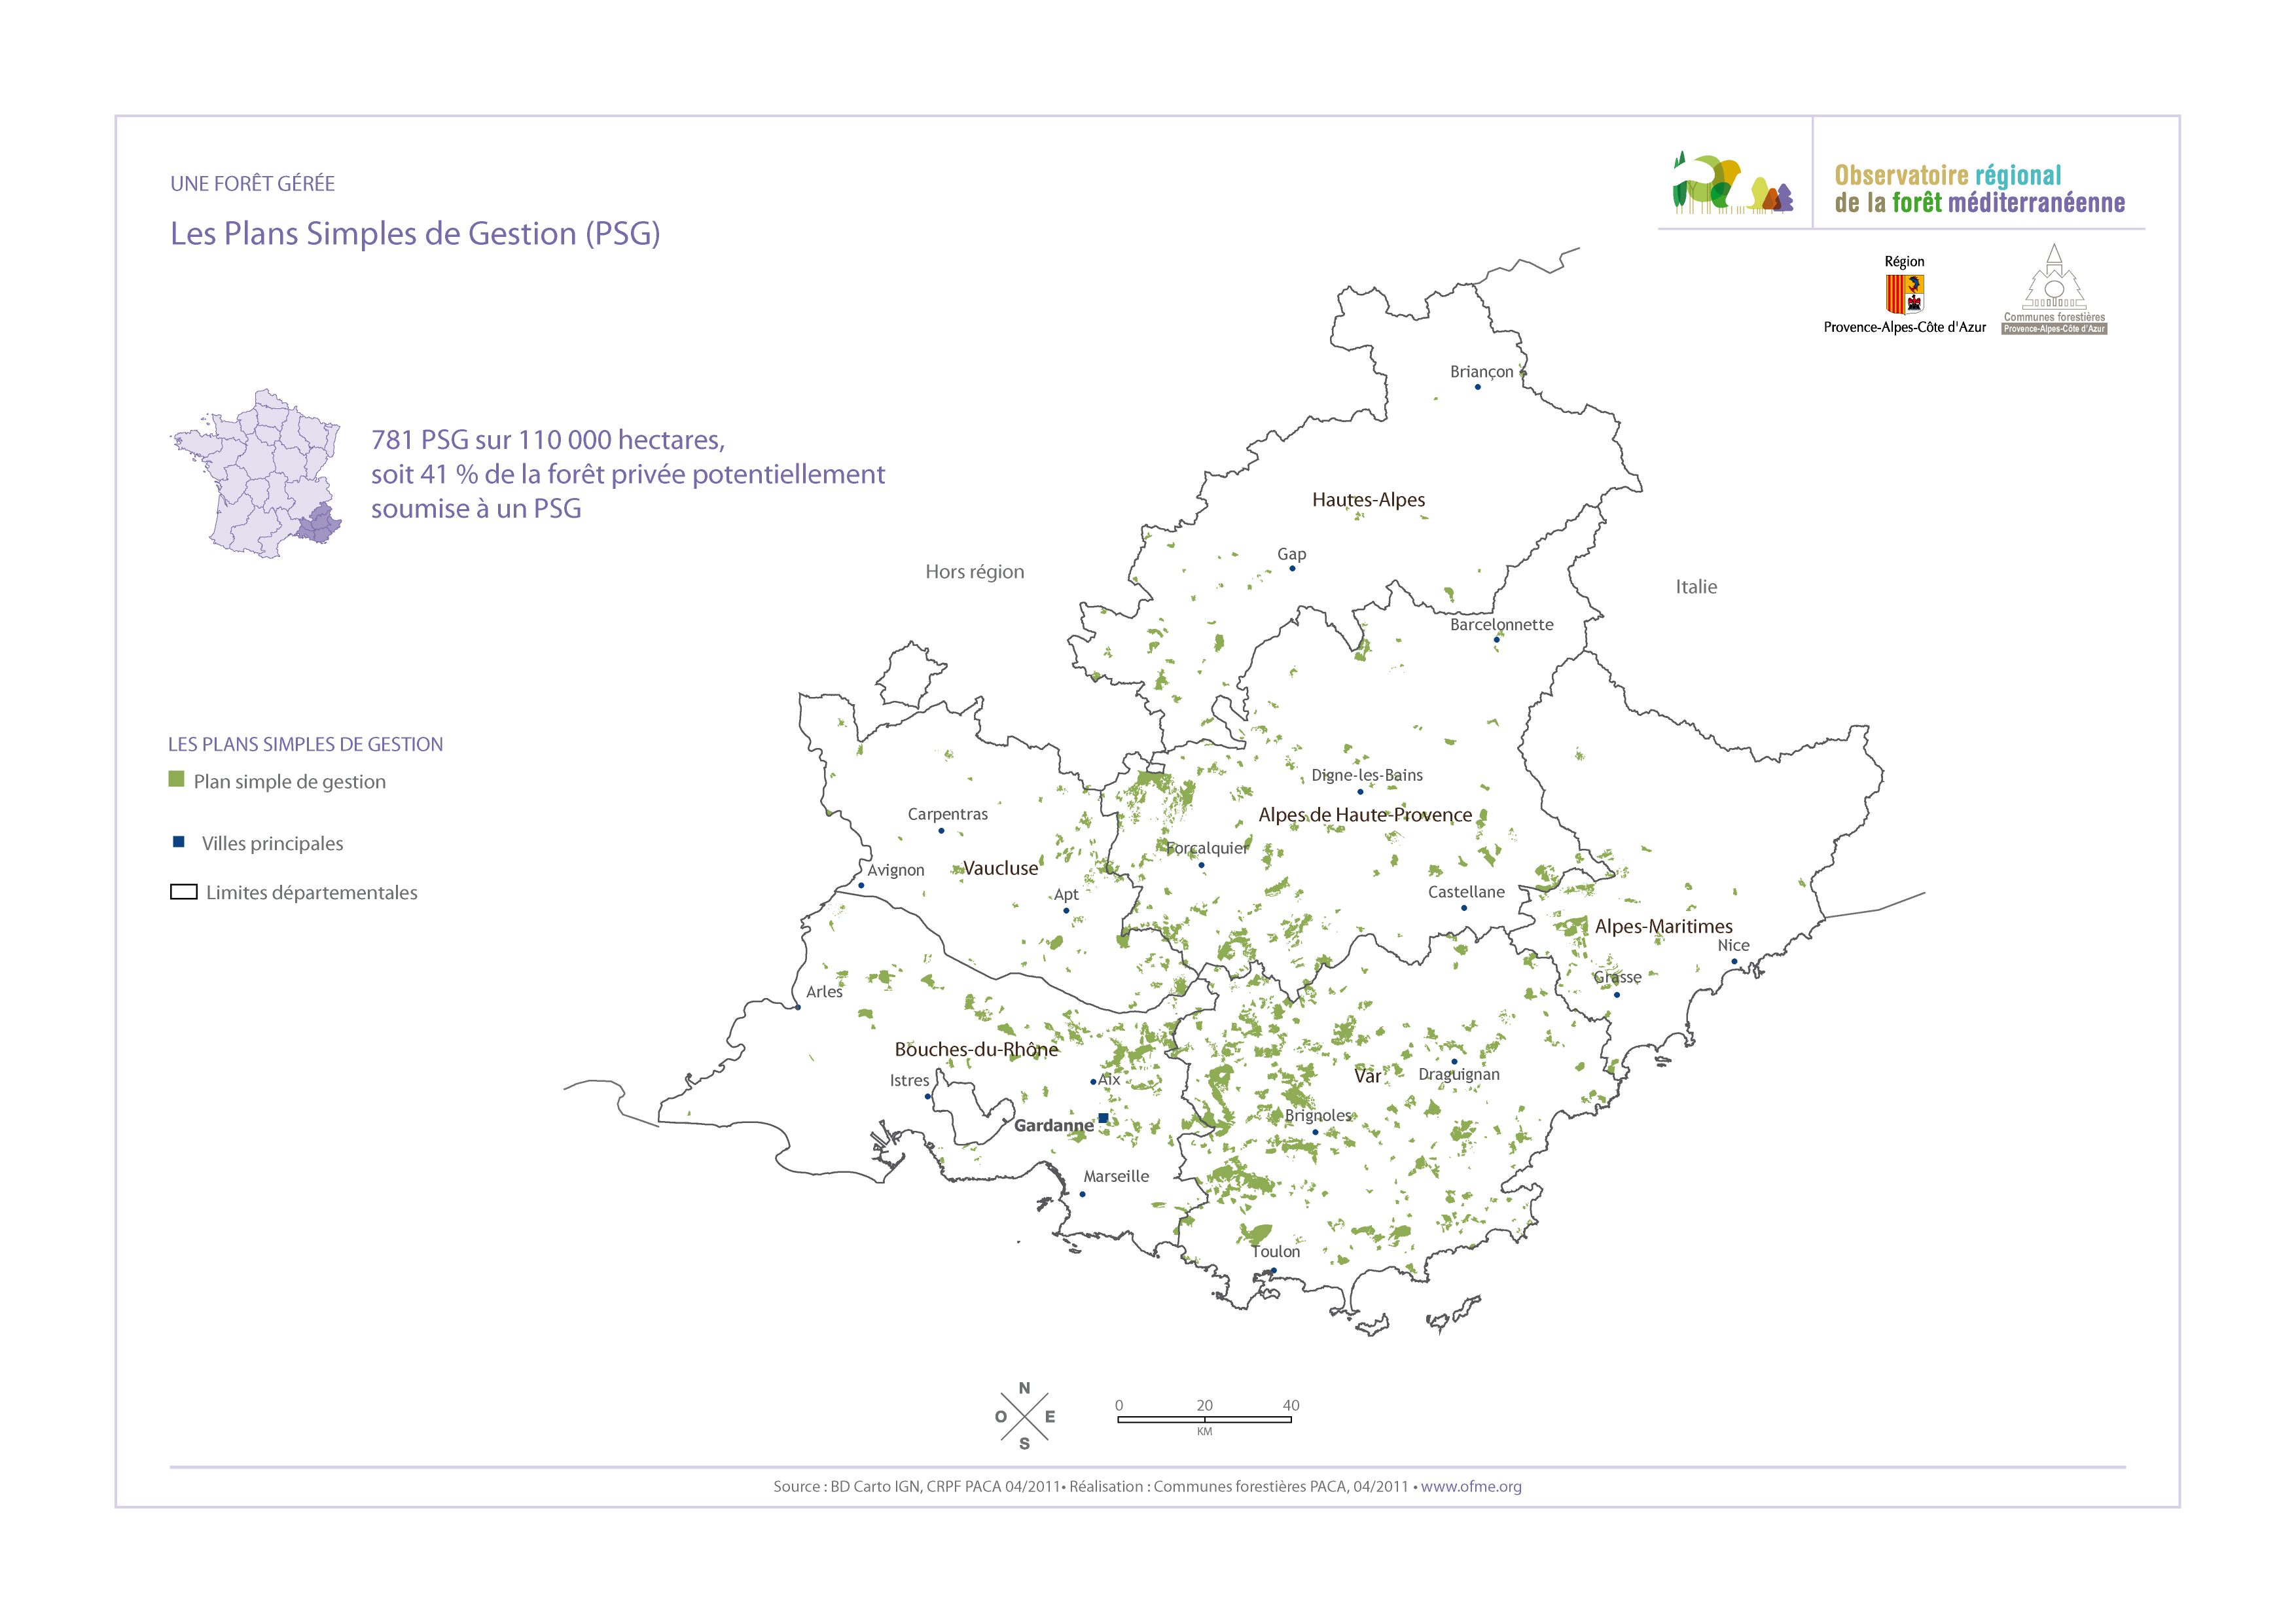Click the 'Carpentras' city label
This screenshot has height=1623, width=2296.
click(947, 814)
